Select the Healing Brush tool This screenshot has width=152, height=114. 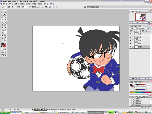tap(2, 23)
